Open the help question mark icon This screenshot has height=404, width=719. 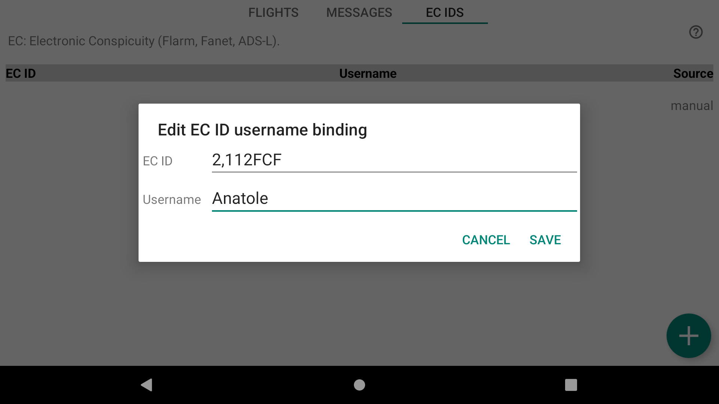click(696, 32)
